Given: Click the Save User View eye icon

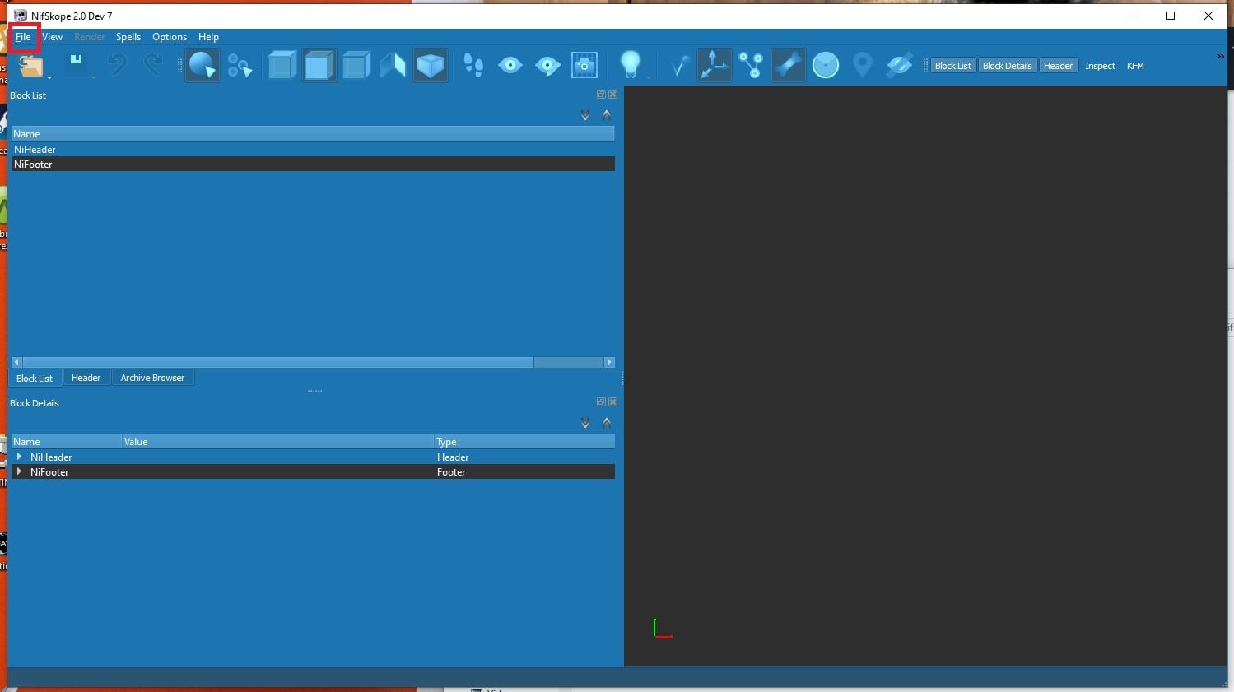Looking at the screenshot, I should click(x=547, y=66).
